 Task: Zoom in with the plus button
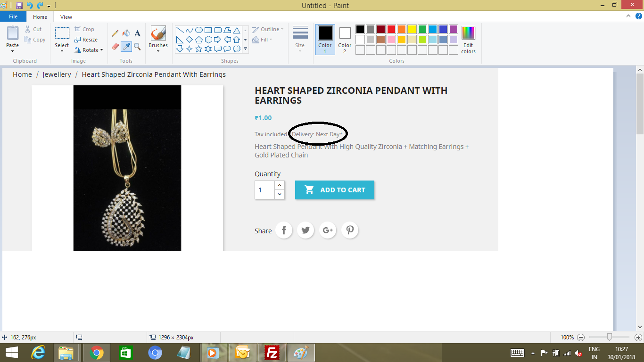coord(638,337)
